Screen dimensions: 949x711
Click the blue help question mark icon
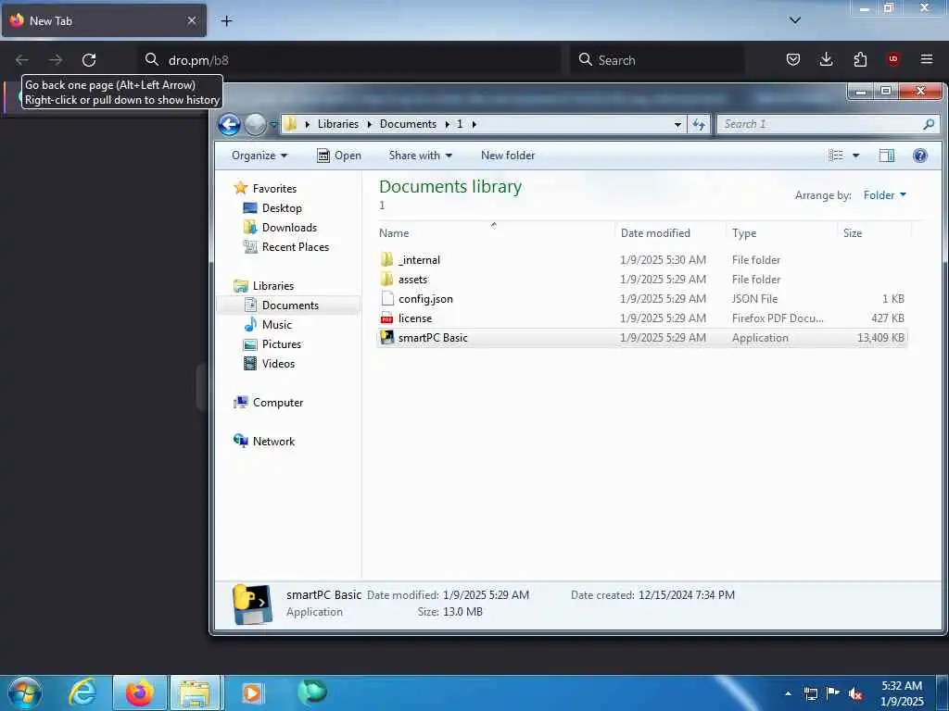[x=920, y=156]
